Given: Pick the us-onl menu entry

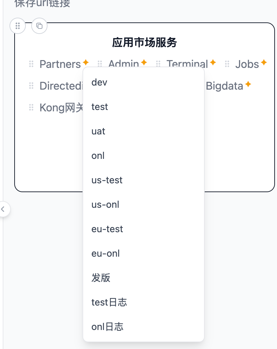Looking at the screenshot, I should (105, 205).
